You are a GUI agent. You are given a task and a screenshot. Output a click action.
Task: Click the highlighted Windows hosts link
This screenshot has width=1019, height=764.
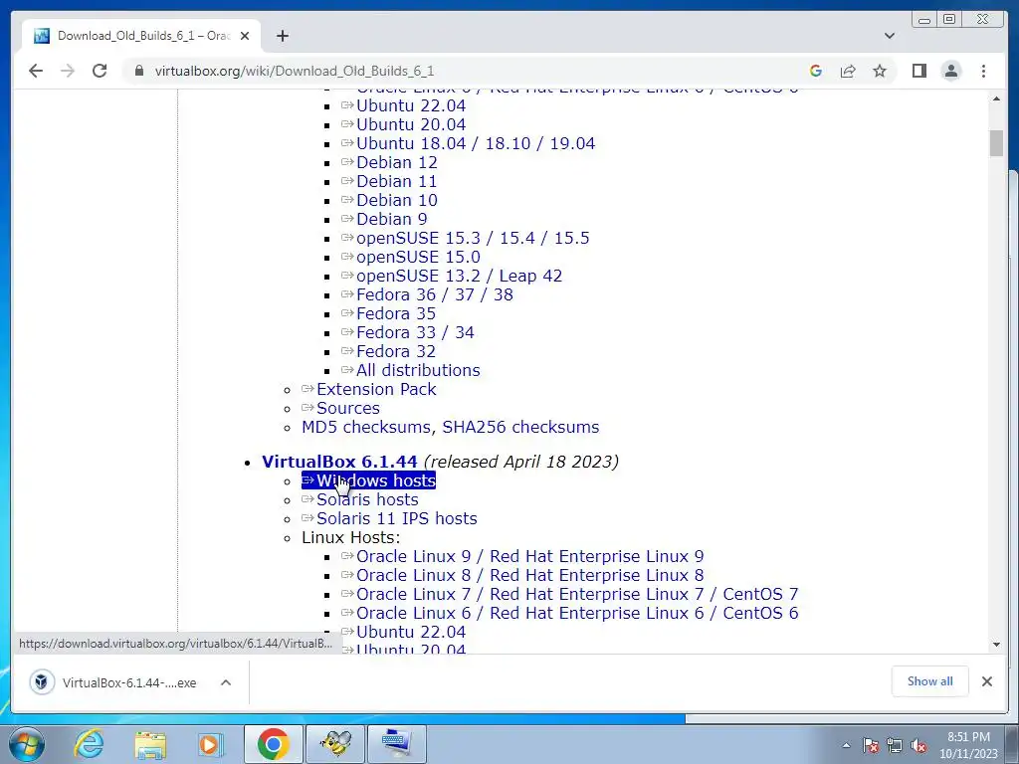pyautogui.click(x=368, y=480)
